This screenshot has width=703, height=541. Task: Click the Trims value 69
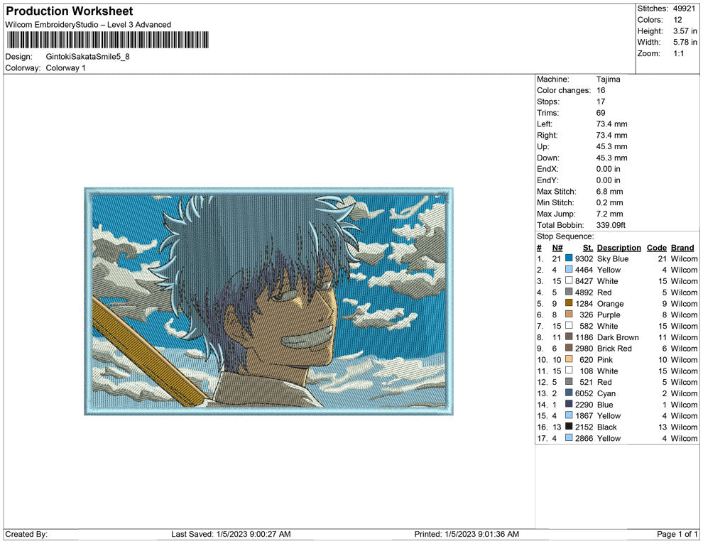(x=601, y=113)
